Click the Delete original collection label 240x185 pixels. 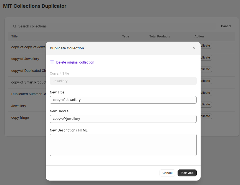click(x=75, y=62)
